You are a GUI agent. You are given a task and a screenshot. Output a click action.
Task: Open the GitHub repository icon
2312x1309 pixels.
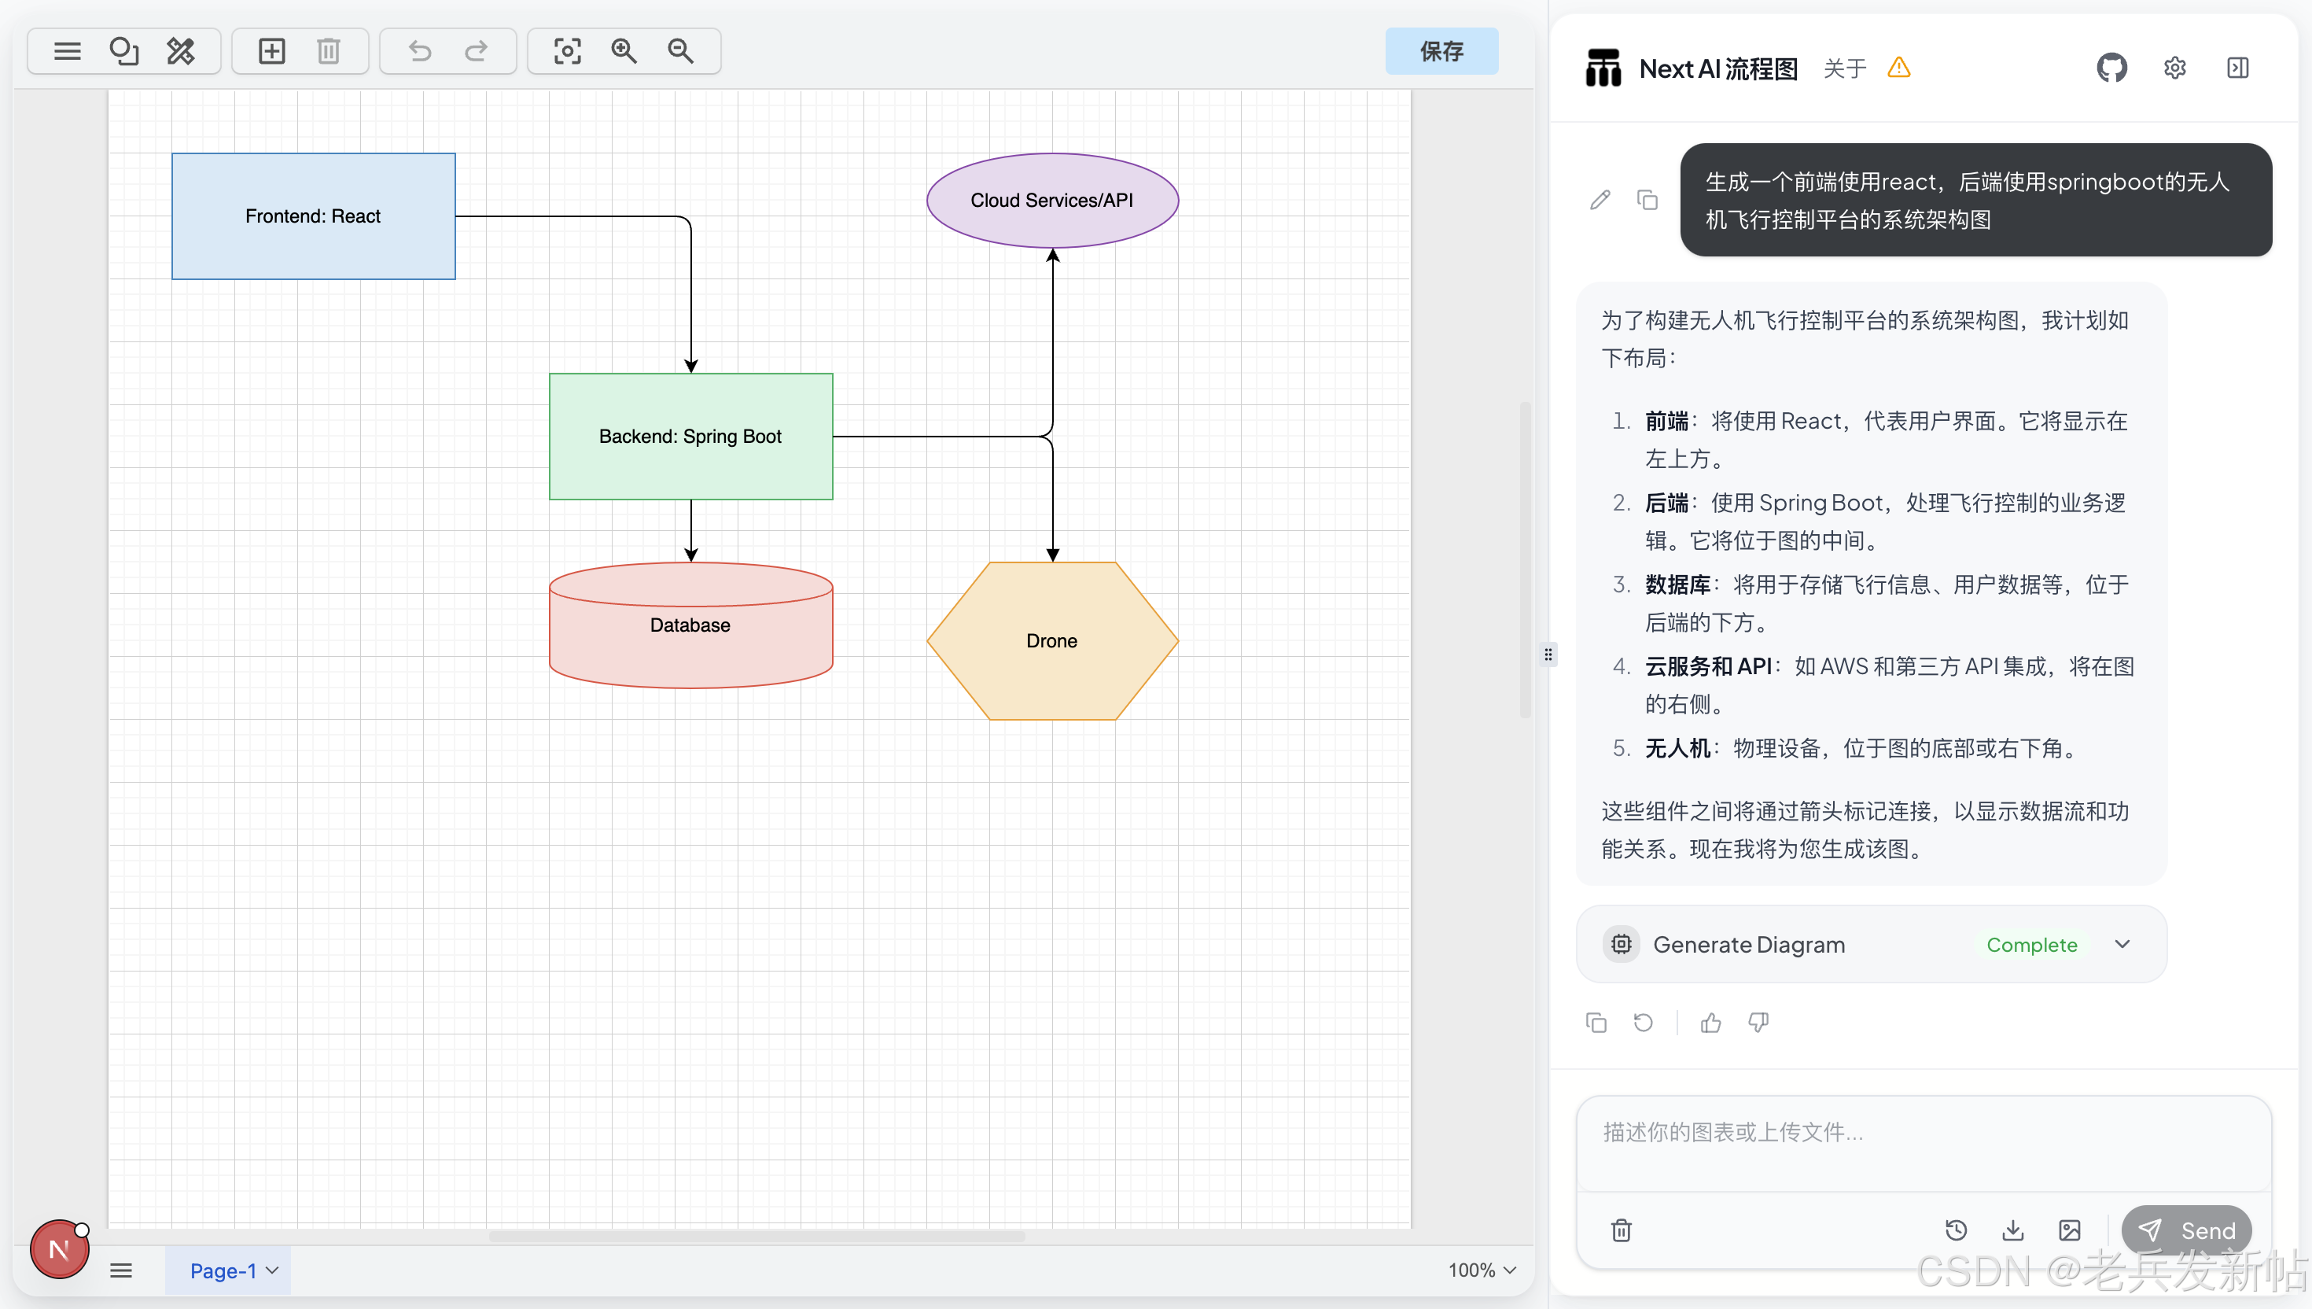[x=2111, y=68]
